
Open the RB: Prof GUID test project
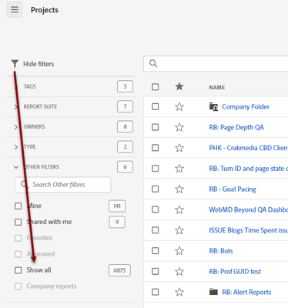pyautogui.click(x=235, y=271)
